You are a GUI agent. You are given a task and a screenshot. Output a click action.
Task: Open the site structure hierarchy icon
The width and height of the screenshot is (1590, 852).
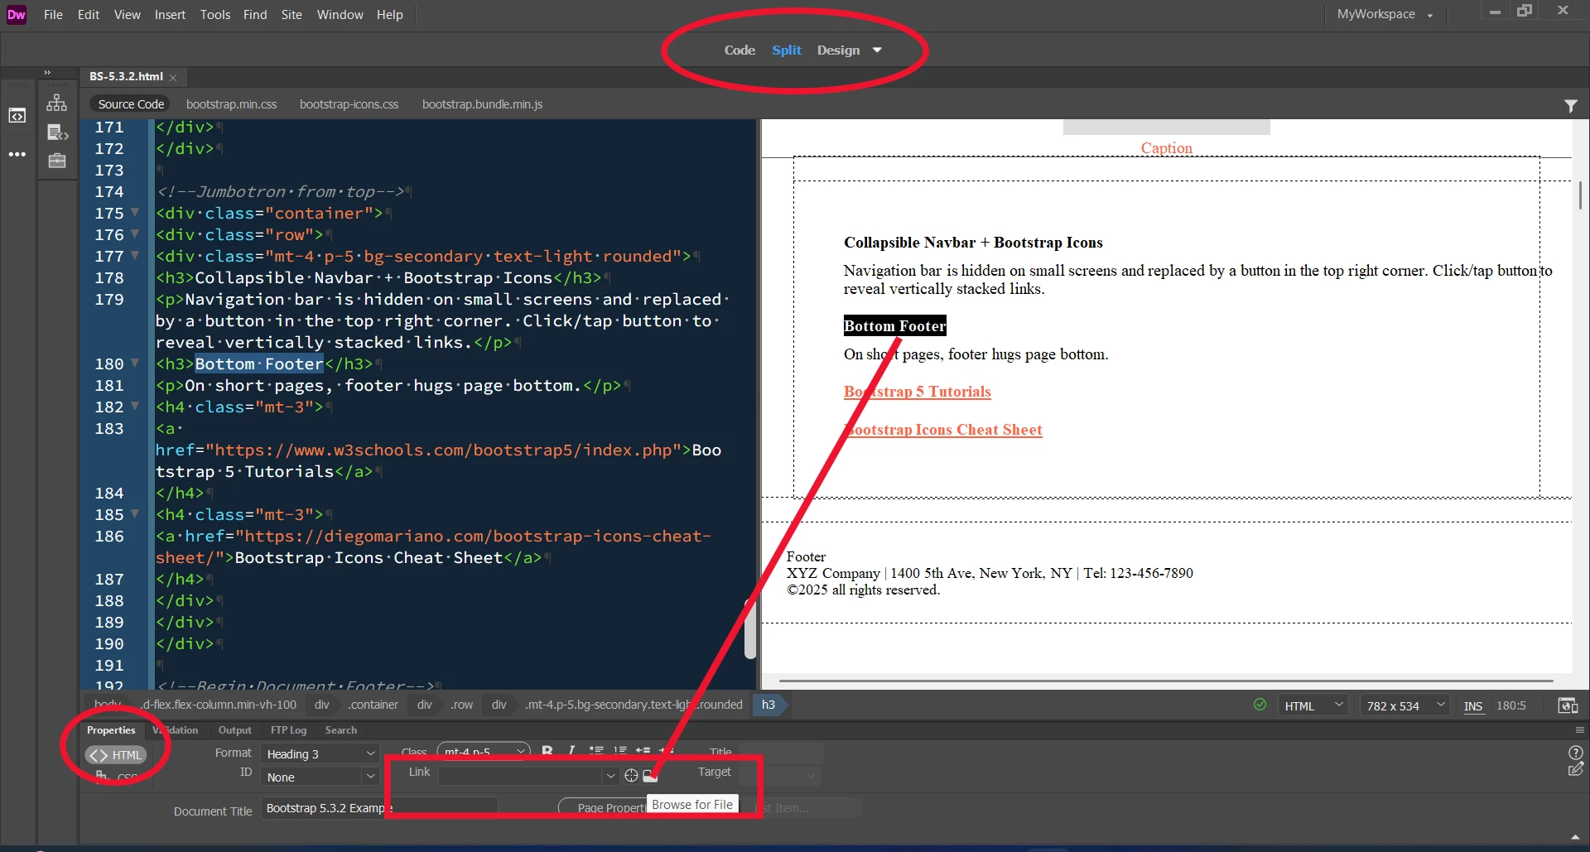[x=56, y=103]
